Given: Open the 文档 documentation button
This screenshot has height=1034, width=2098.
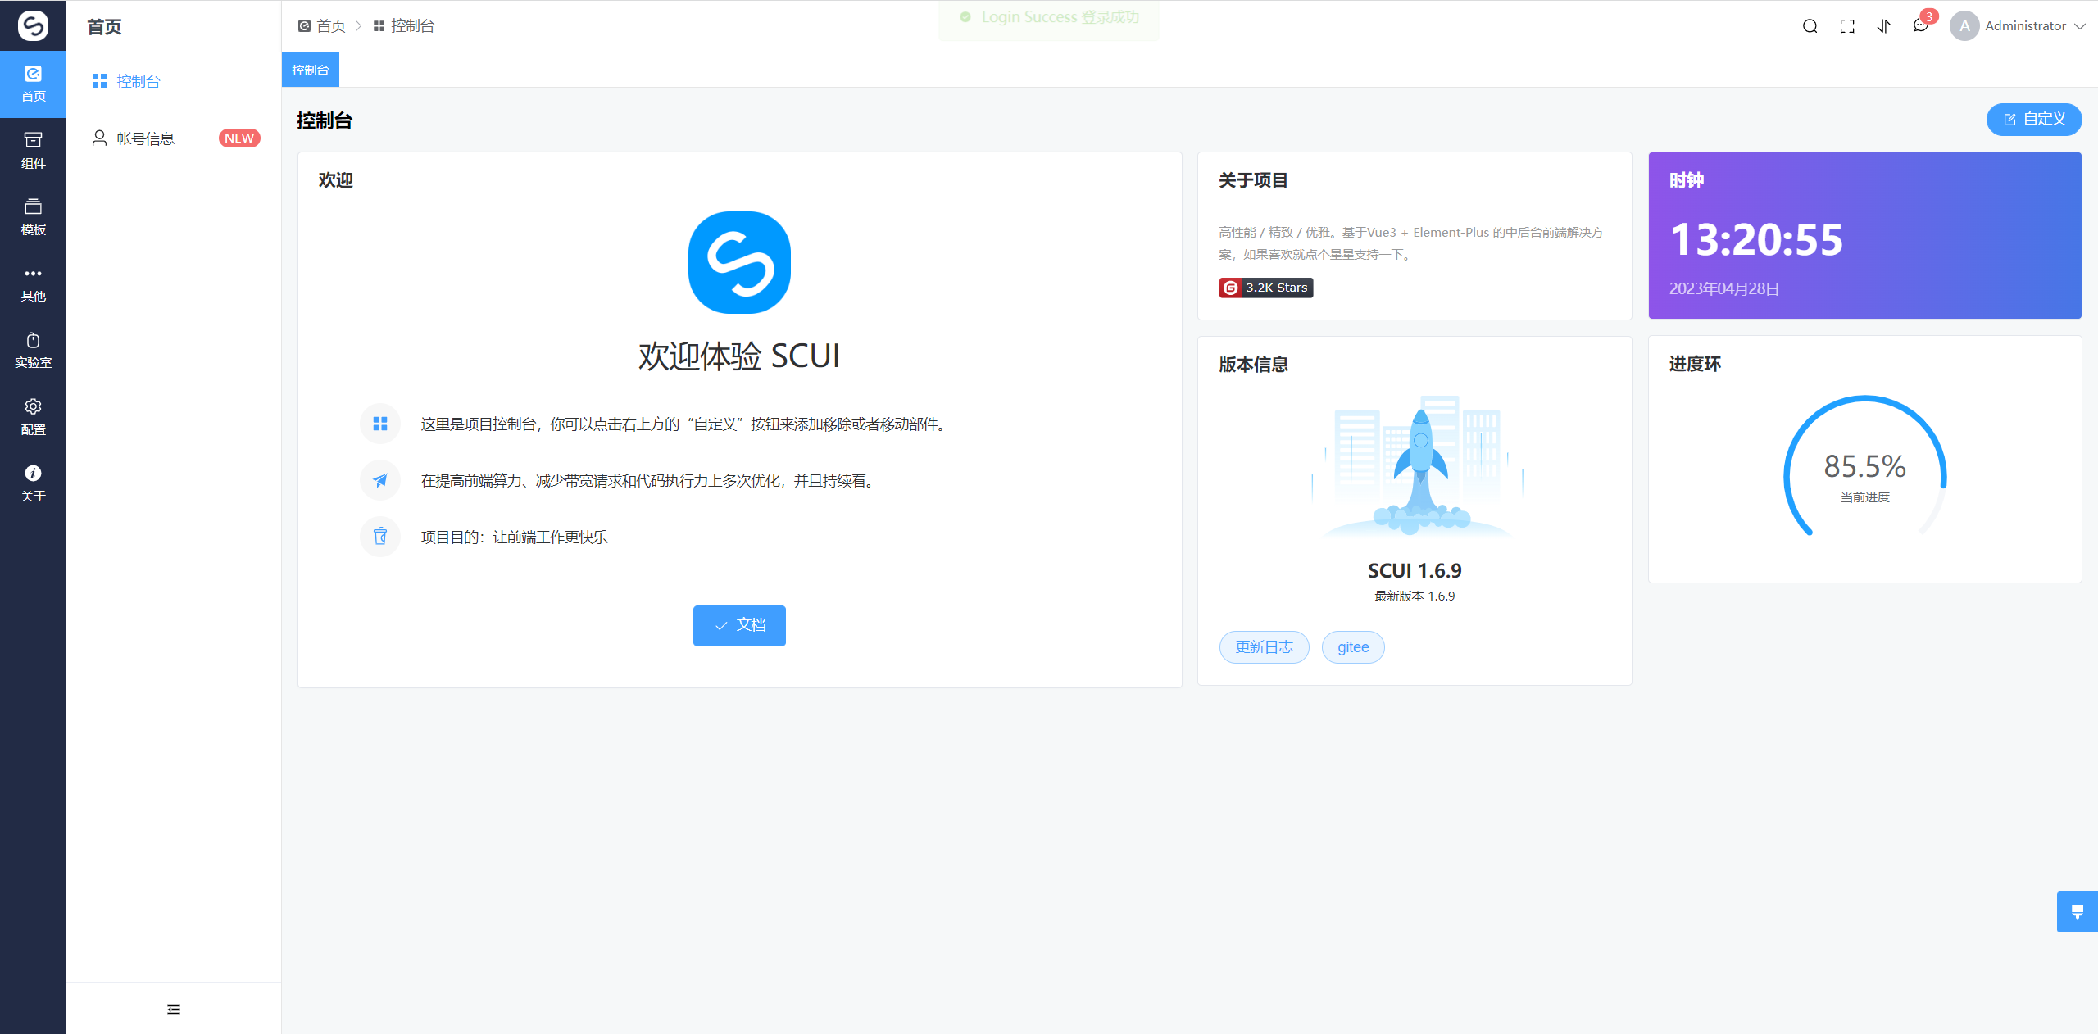Looking at the screenshot, I should click(739, 626).
